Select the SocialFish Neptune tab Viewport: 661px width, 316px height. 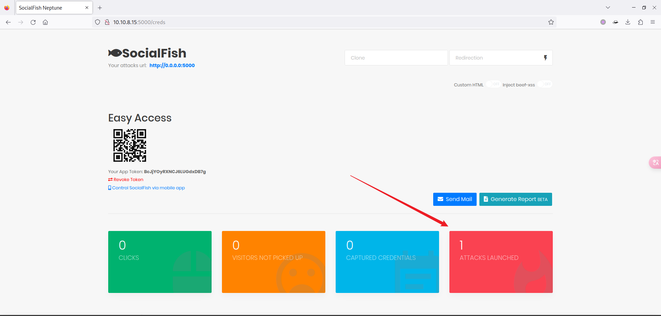tap(54, 8)
